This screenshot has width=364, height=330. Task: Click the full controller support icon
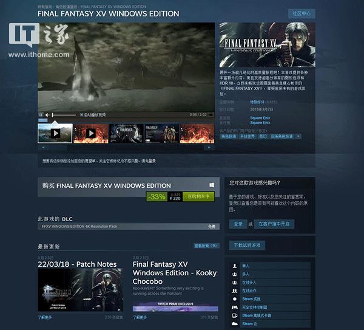(x=235, y=308)
